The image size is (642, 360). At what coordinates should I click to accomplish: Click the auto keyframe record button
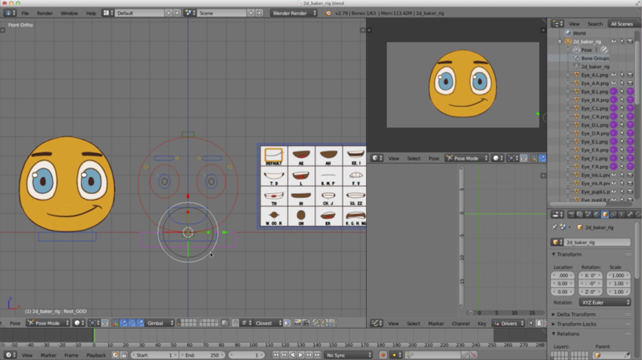[383, 354]
